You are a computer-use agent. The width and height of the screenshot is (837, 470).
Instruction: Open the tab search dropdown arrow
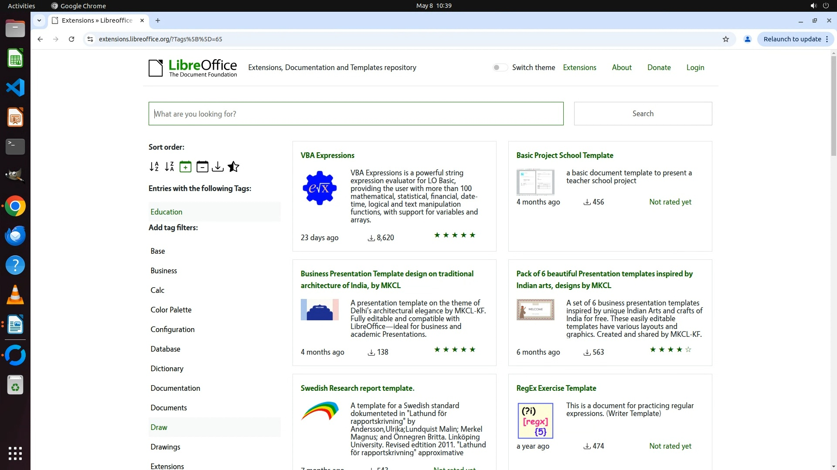[x=39, y=20]
